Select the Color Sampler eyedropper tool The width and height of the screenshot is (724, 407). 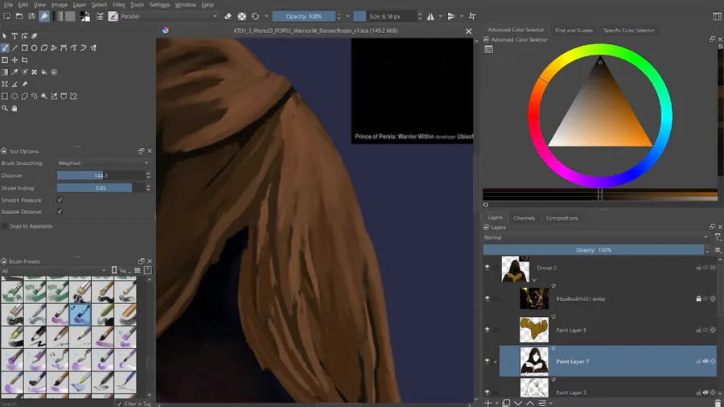(14, 72)
